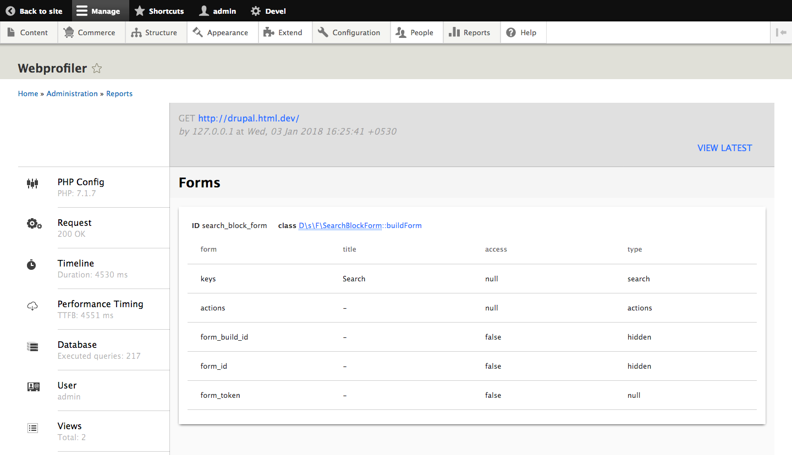The height and width of the screenshot is (455, 792).
Task: Select the PHP Config sliders icon
Action: pyautogui.click(x=32, y=183)
